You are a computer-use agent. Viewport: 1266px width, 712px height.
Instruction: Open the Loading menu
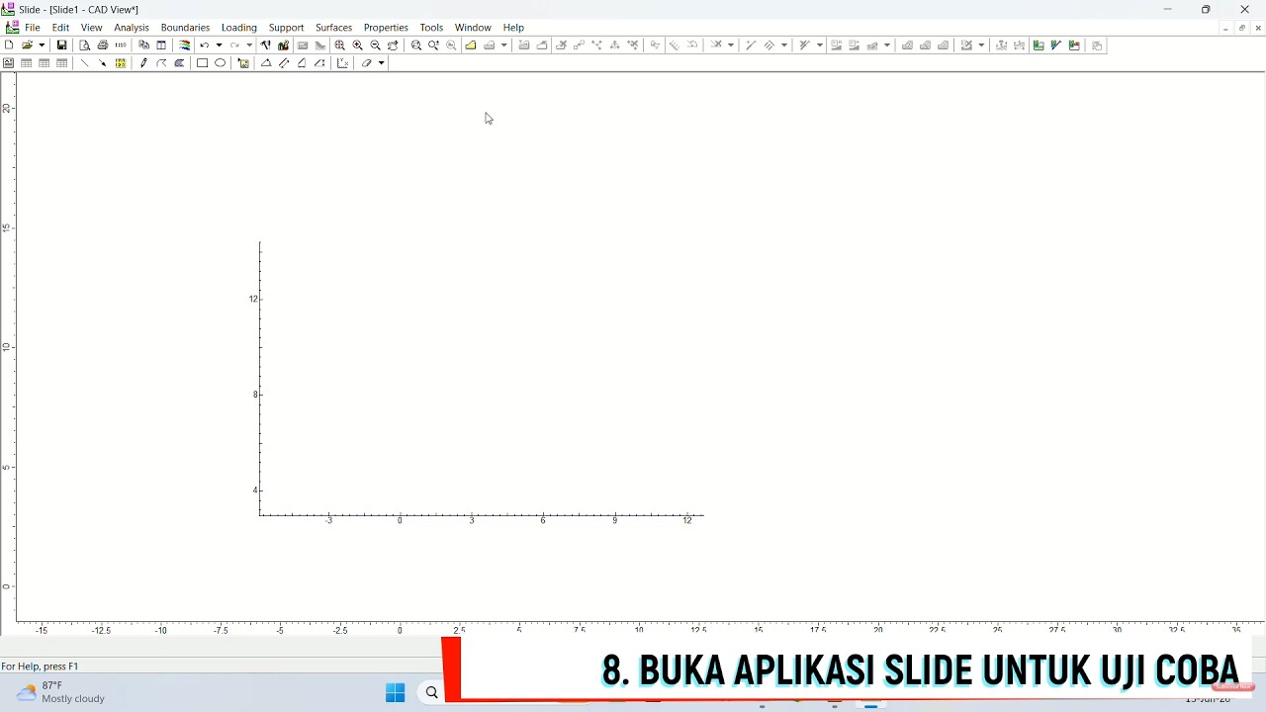click(239, 28)
